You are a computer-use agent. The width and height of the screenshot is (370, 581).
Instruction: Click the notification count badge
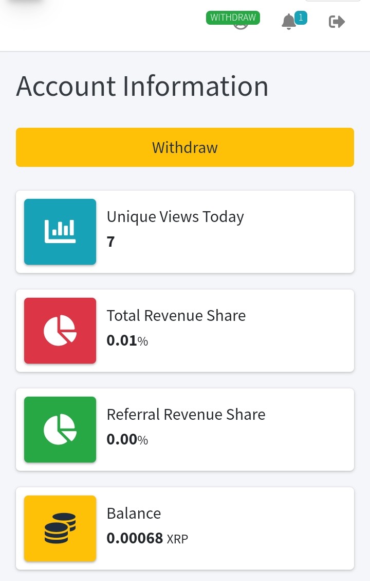pos(301,18)
